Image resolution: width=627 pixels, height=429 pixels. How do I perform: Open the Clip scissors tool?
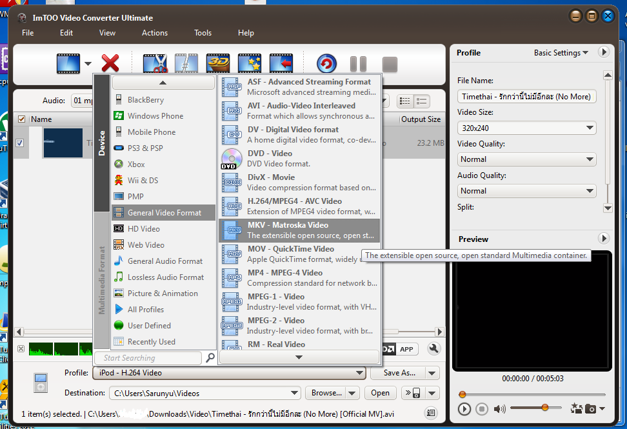coord(155,63)
